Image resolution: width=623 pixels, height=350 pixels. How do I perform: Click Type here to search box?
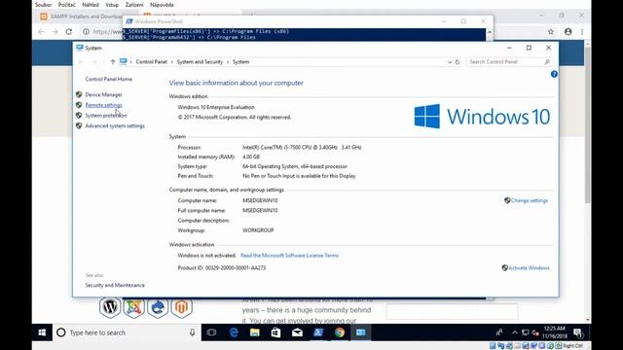(x=127, y=332)
